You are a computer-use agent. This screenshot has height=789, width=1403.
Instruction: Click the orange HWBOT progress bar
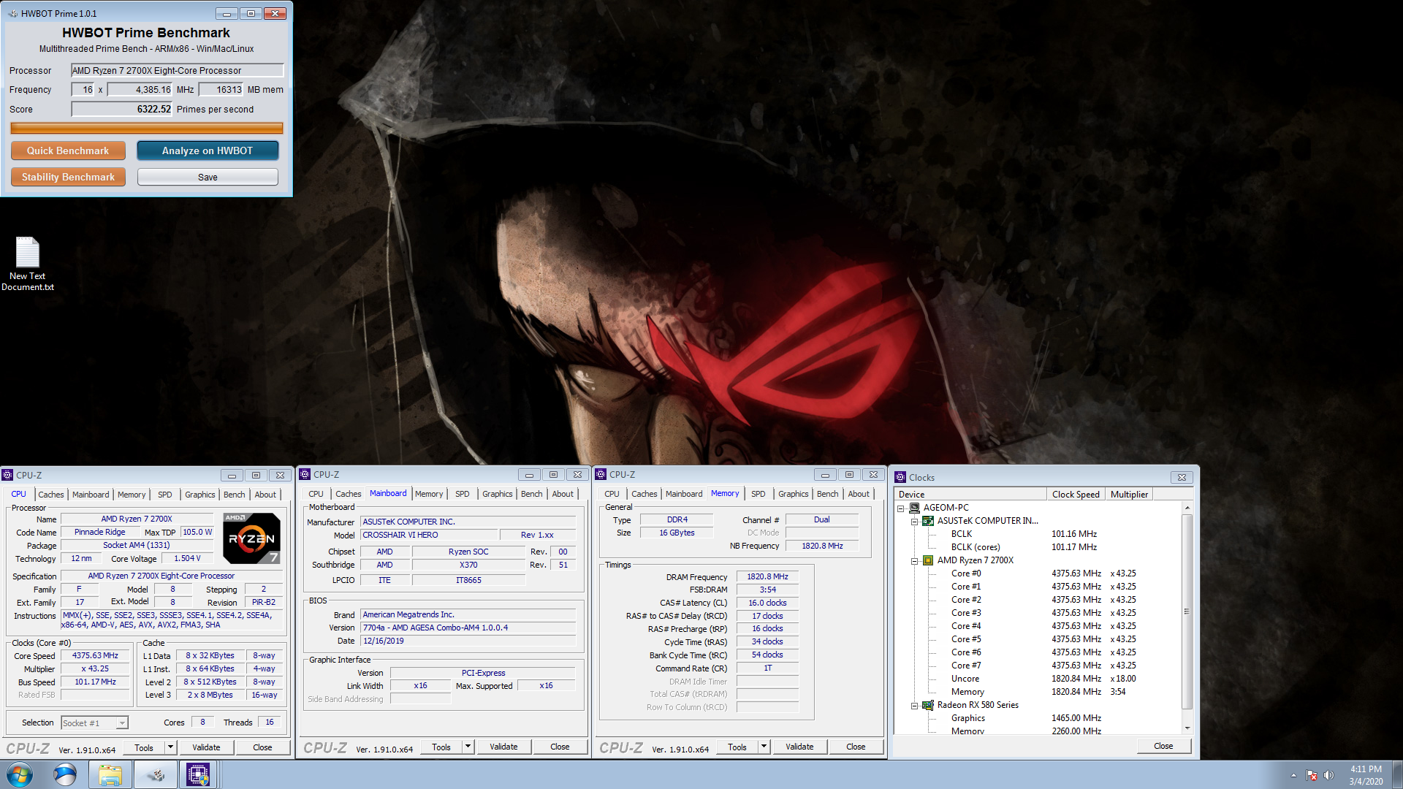point(147,128)
